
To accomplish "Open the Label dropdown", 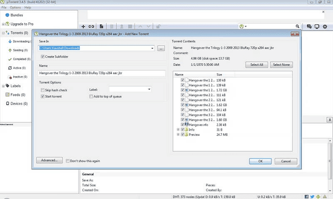I will (x=149, y=89).
